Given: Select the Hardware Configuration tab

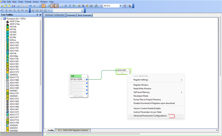Looking at the screenshot, I should [x=55, y=15].
